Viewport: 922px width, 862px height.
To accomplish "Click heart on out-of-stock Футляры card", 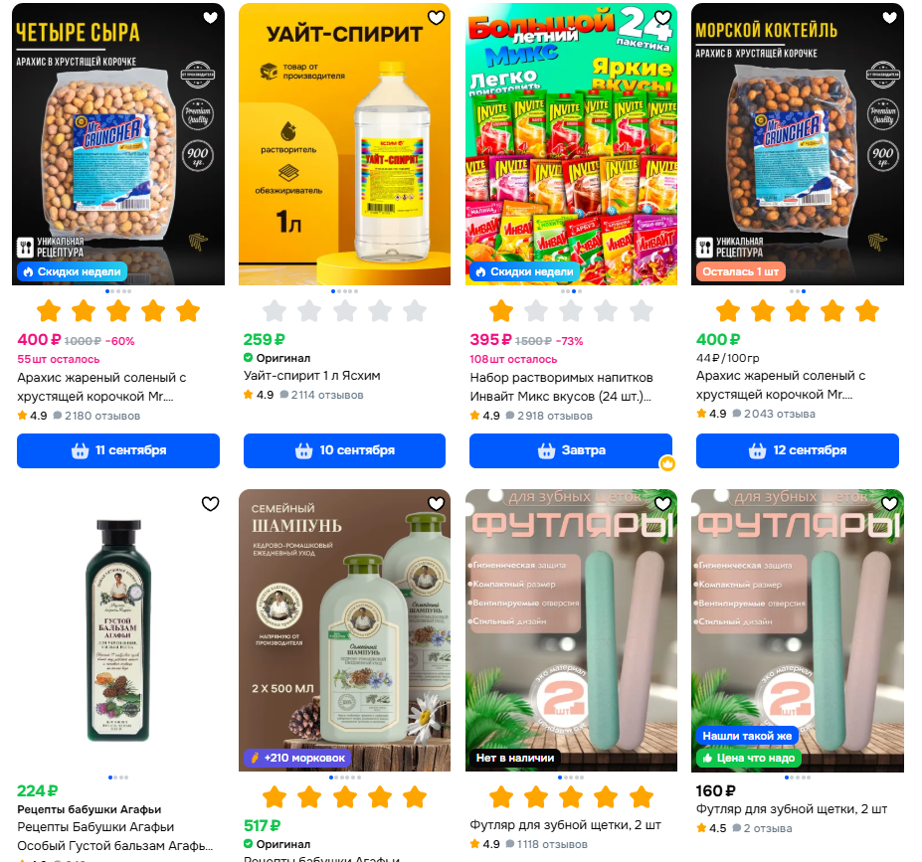I will click(x=662, y=503).
